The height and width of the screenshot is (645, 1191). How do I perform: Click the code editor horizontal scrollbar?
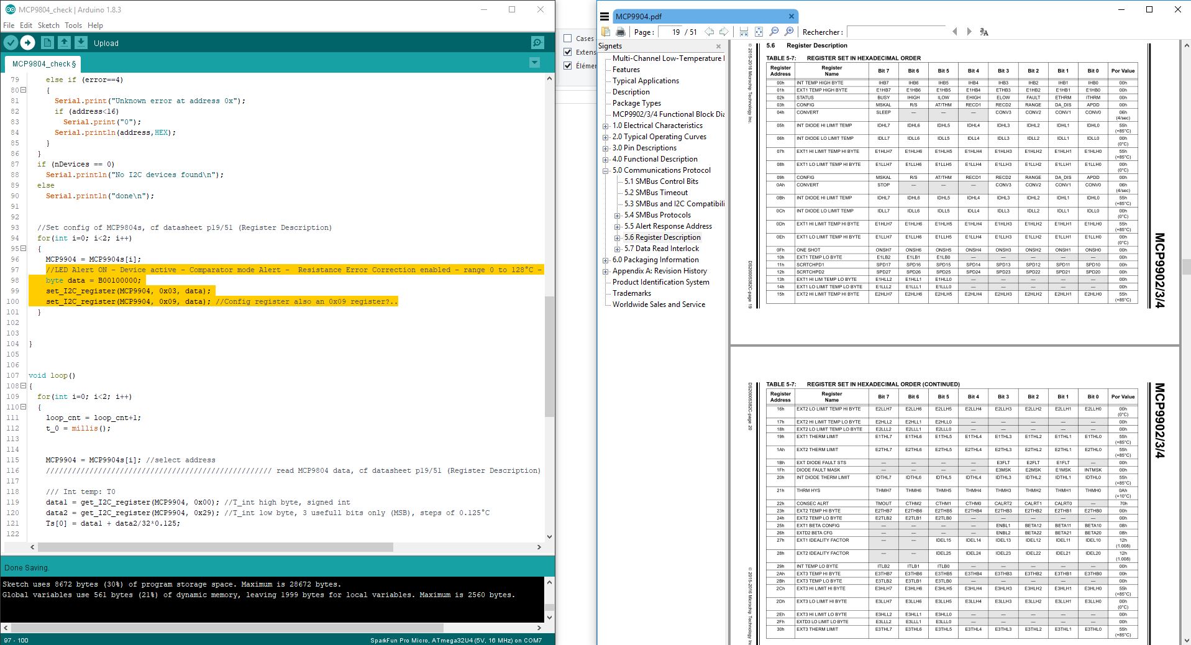[215, 547]
